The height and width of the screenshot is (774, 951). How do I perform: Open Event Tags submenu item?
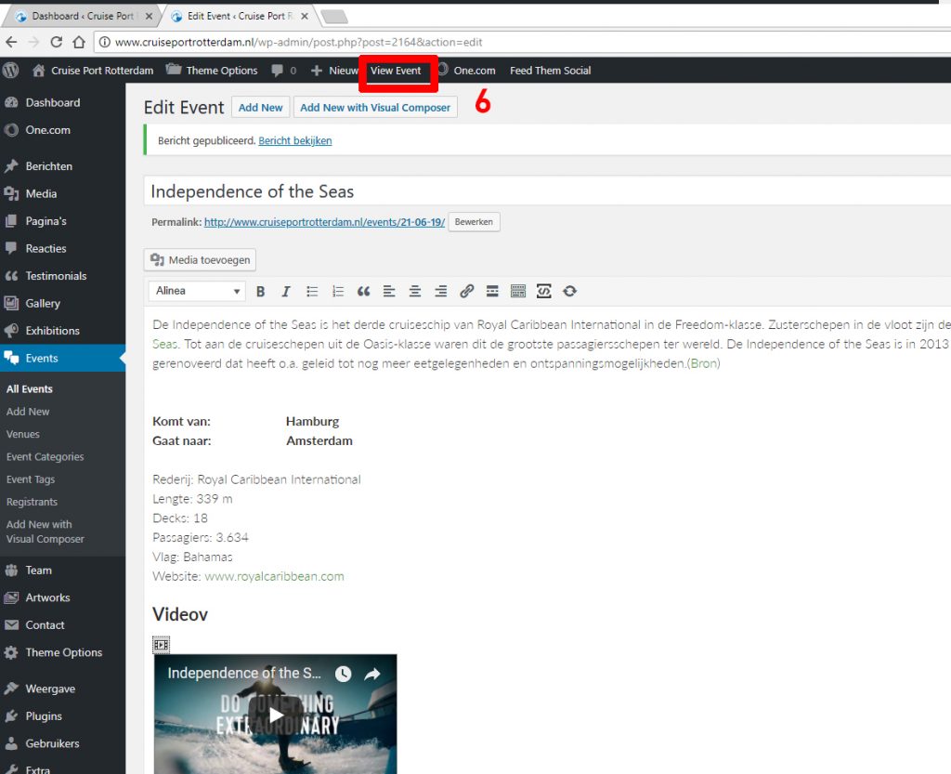(x=31, y=479)
